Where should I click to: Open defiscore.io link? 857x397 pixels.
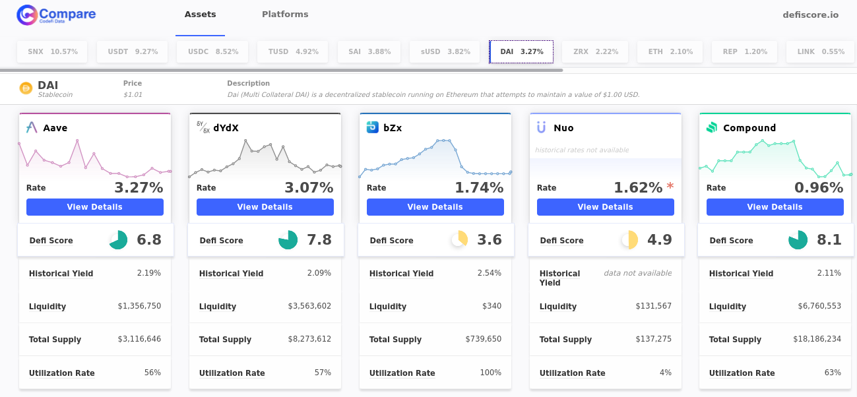pos(811,14)
